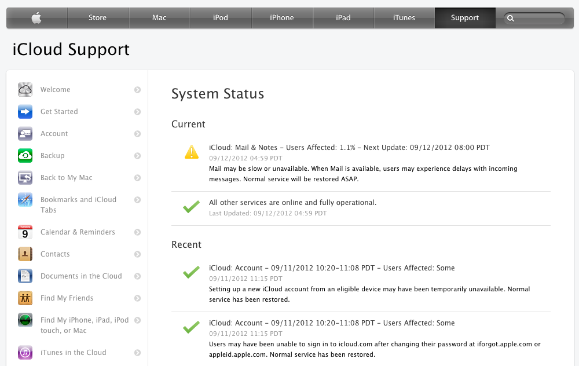The height and width of the screenshot is (366, 579).
Task: Click the Welcome cloud icon
Action: 25,90
